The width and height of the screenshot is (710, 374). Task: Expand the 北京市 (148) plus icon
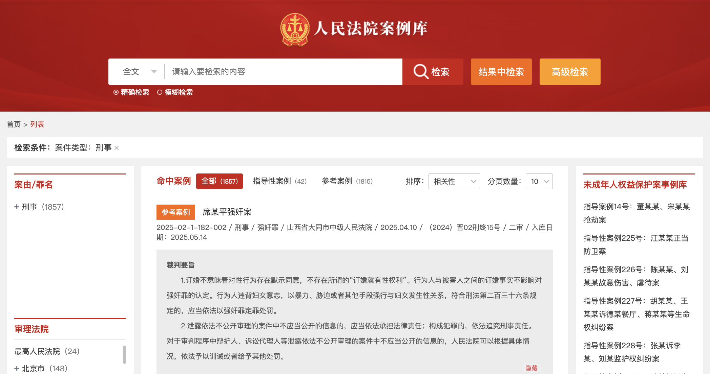(17, 368)
